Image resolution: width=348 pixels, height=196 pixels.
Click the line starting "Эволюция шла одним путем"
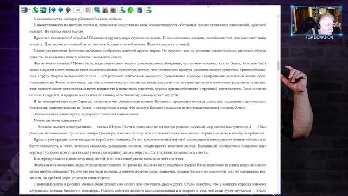point(86,114)
